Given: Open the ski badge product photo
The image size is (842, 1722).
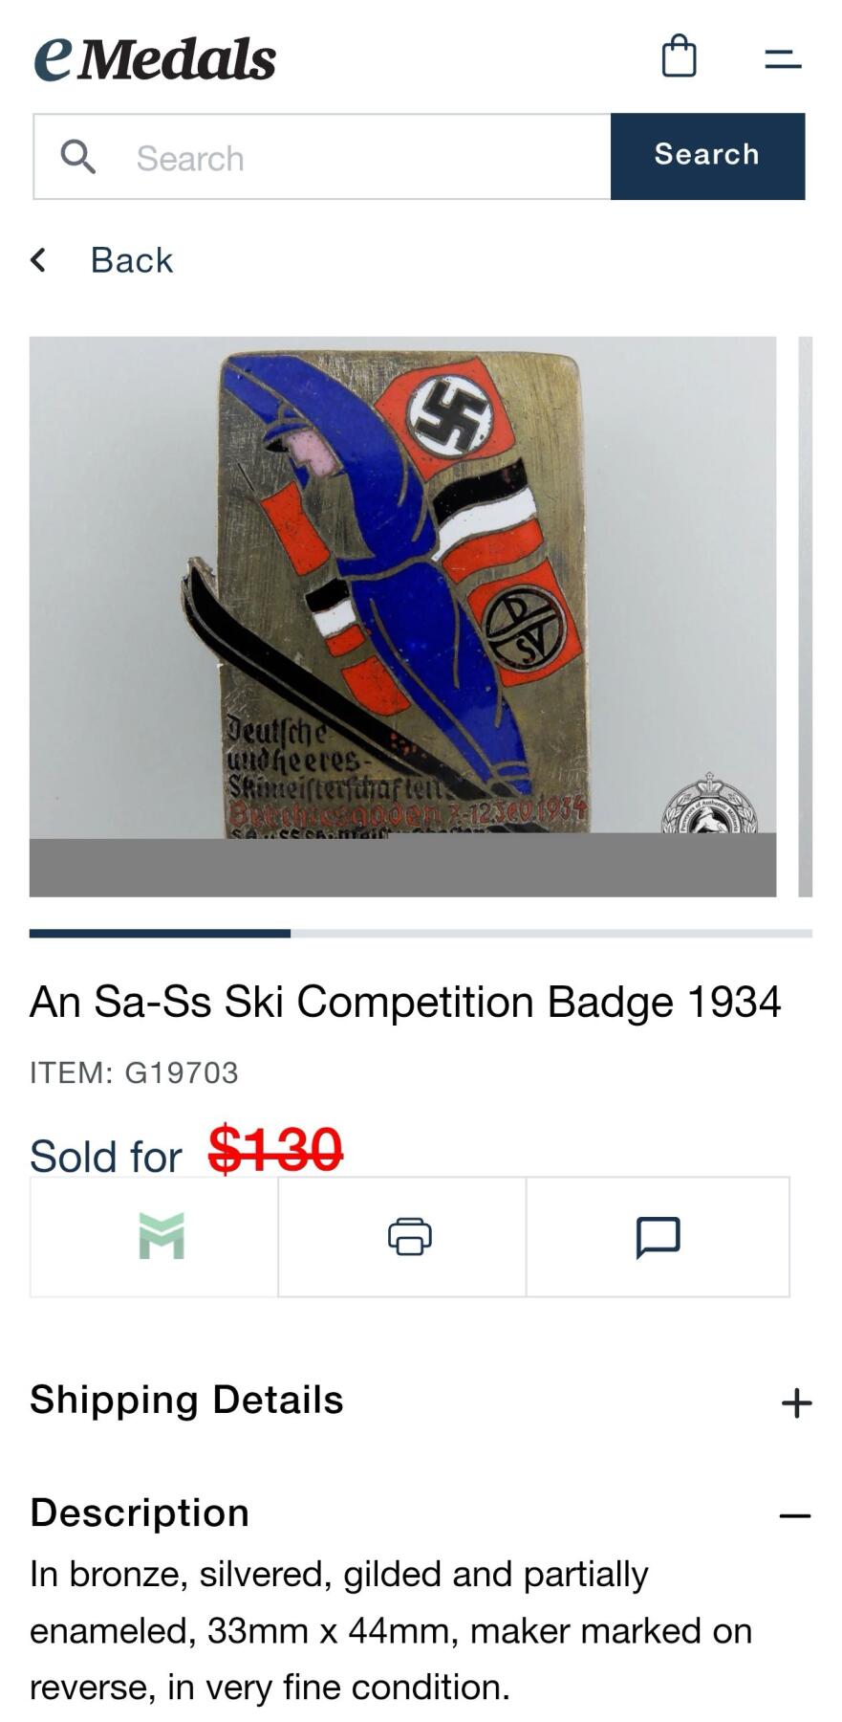Looking at the screenshot, I should 402,616.
